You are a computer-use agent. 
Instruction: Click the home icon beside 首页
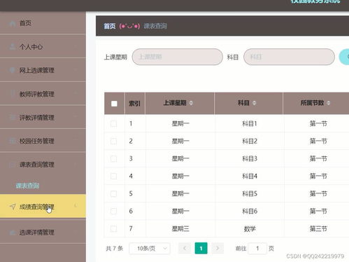(x=12, y=23)
